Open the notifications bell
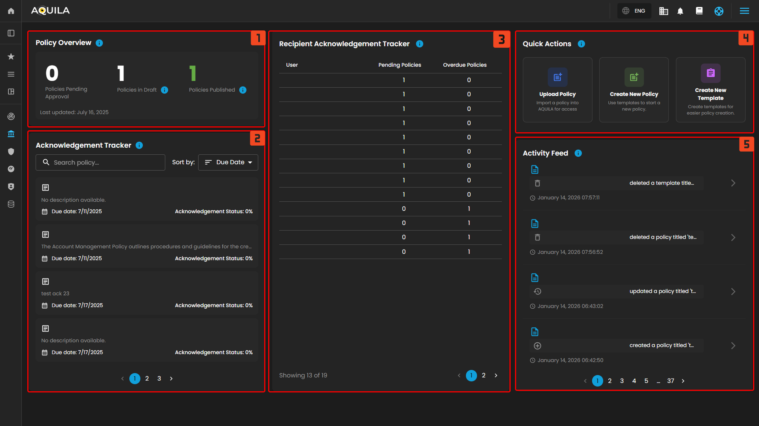Screen dimensions: 759x426 [x=680, y=11]
